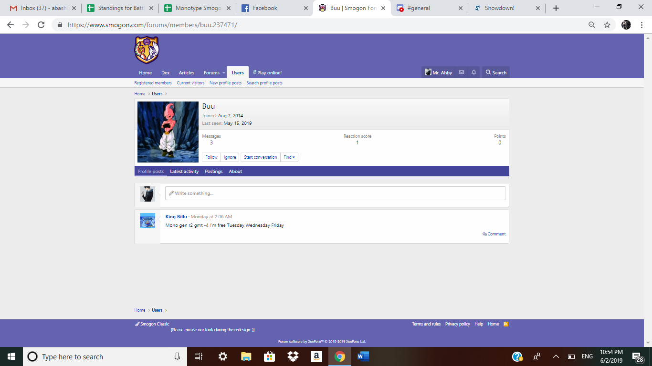
Task: Click King Billu's post avatar
Action: tap(147, 221)
